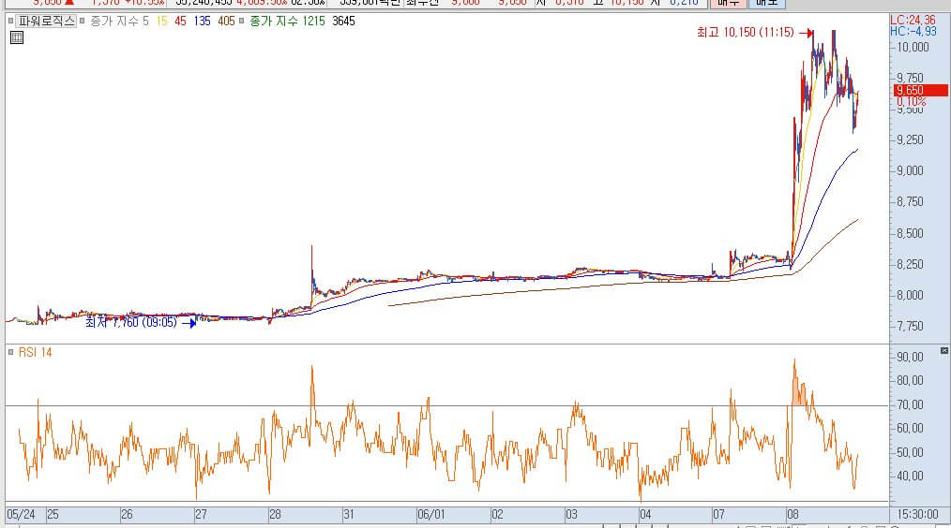The height and width of the screenshot is (528, 951).
Task: Click the 0,10% change label under price tag
Action: (912, 102)
